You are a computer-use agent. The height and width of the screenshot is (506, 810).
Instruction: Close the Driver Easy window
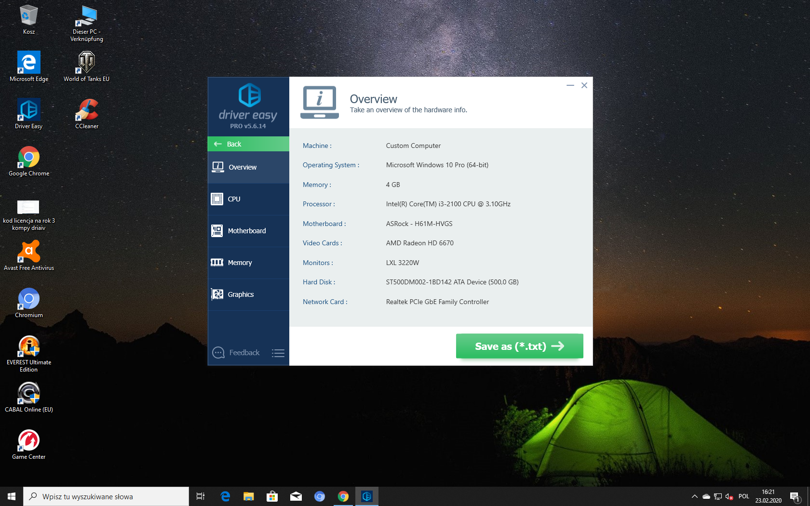click(x=584, y=85)
